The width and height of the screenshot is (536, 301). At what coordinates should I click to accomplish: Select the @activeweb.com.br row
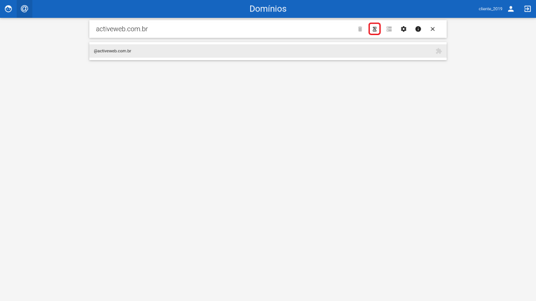(268, 51)
